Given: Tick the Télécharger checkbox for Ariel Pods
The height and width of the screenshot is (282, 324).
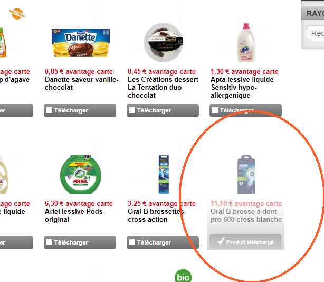Looking at the screenshot, I should 49,242.
